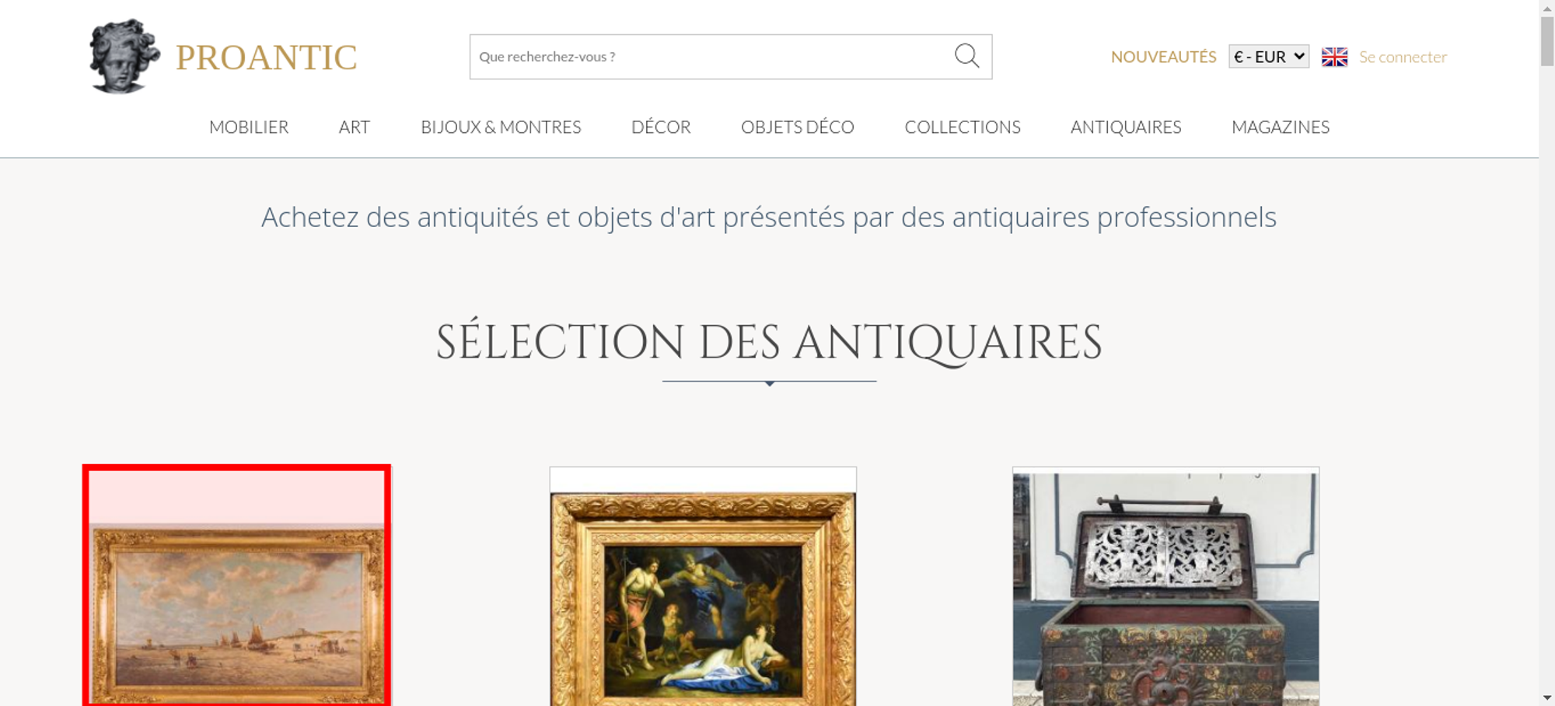Open the MOBILIER menu
Viewport: 1555px width, 706px height.
tap(249, 127)
